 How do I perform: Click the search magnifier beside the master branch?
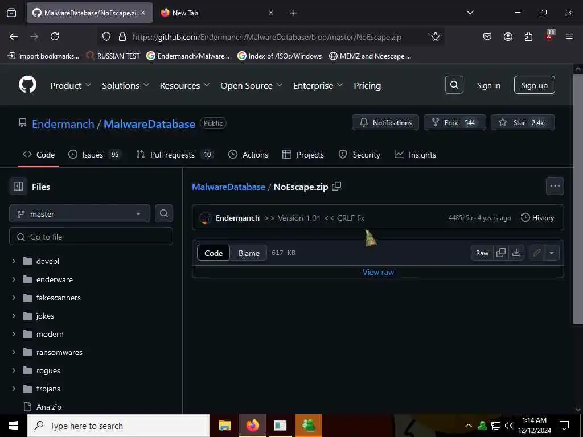coord(164,213)
